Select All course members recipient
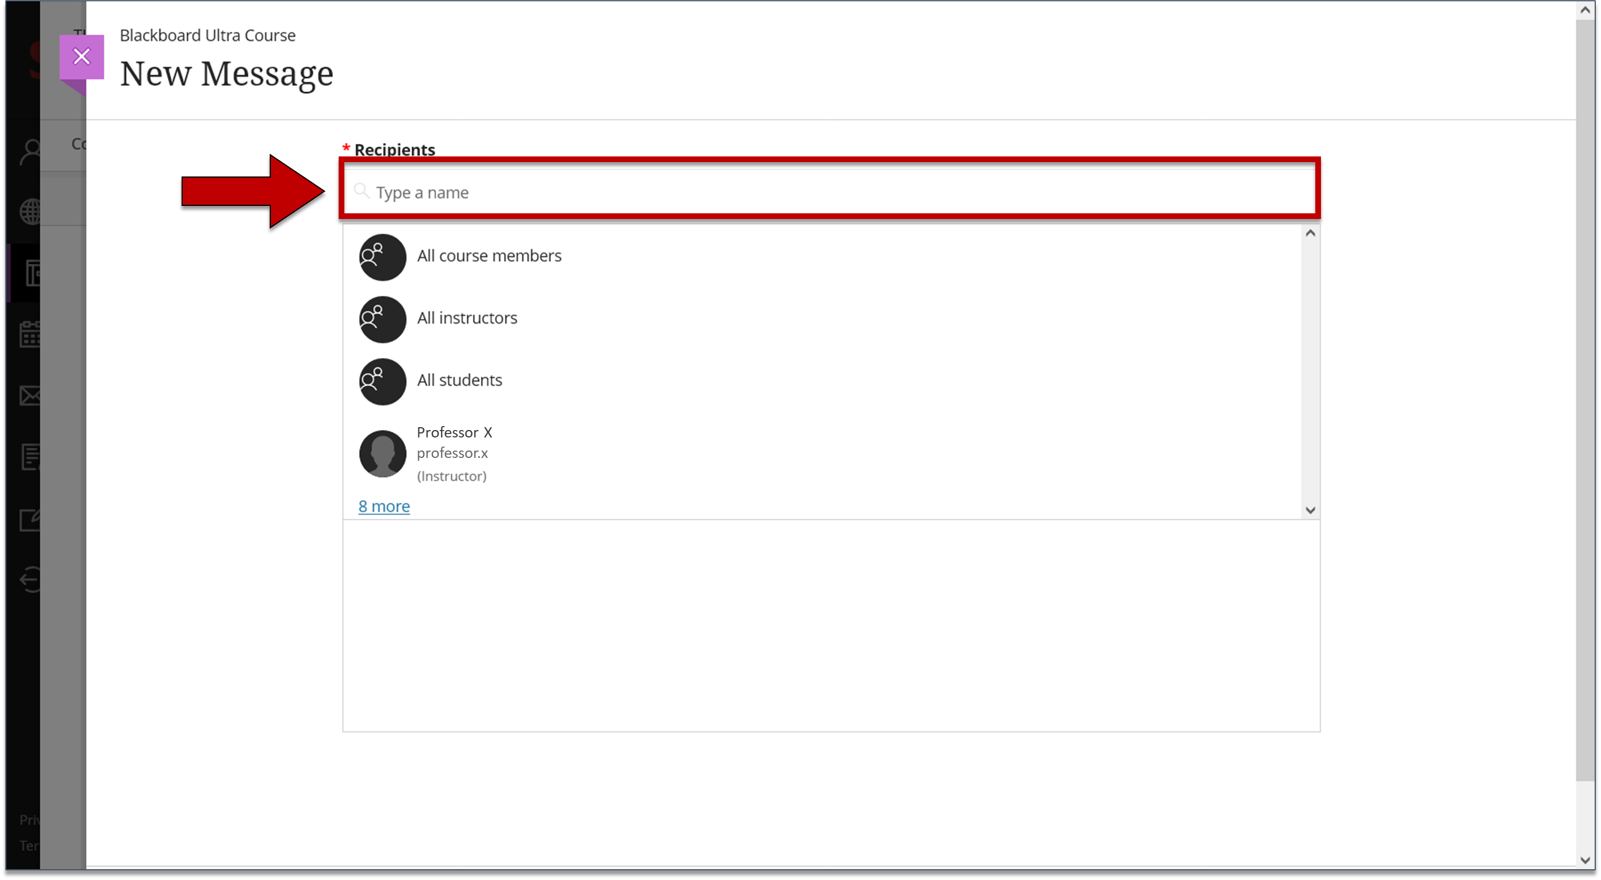This screenshot has height=880, width=1601. pyautogui.click(x=489, y=255)
